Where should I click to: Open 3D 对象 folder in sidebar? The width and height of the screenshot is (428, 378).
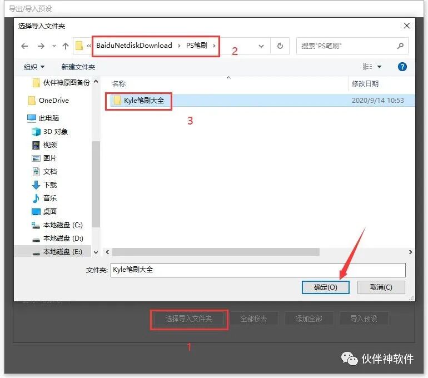(x=56, y=132)
